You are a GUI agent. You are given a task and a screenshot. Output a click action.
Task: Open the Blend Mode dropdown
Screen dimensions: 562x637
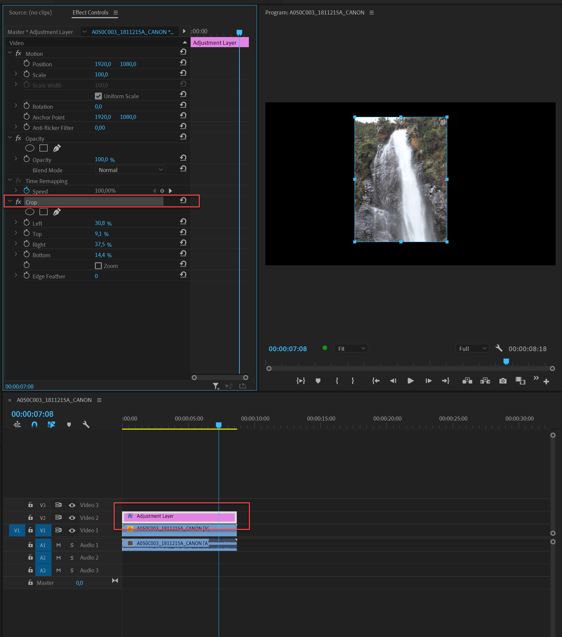130,170
